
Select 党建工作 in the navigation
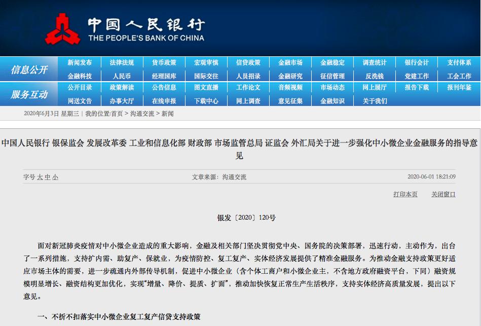[417, 76]
